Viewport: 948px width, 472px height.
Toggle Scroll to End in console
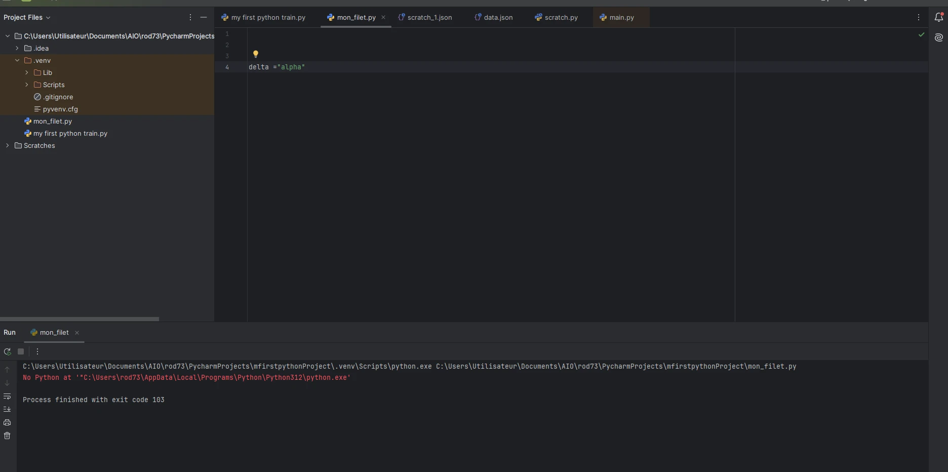[7, 409]
